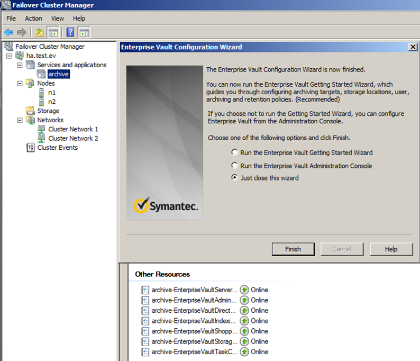This screenshot has height=361, width=420.
Task: Click archive-EnterpriseVaultStorag... resource name
Action: click(195, 341)
